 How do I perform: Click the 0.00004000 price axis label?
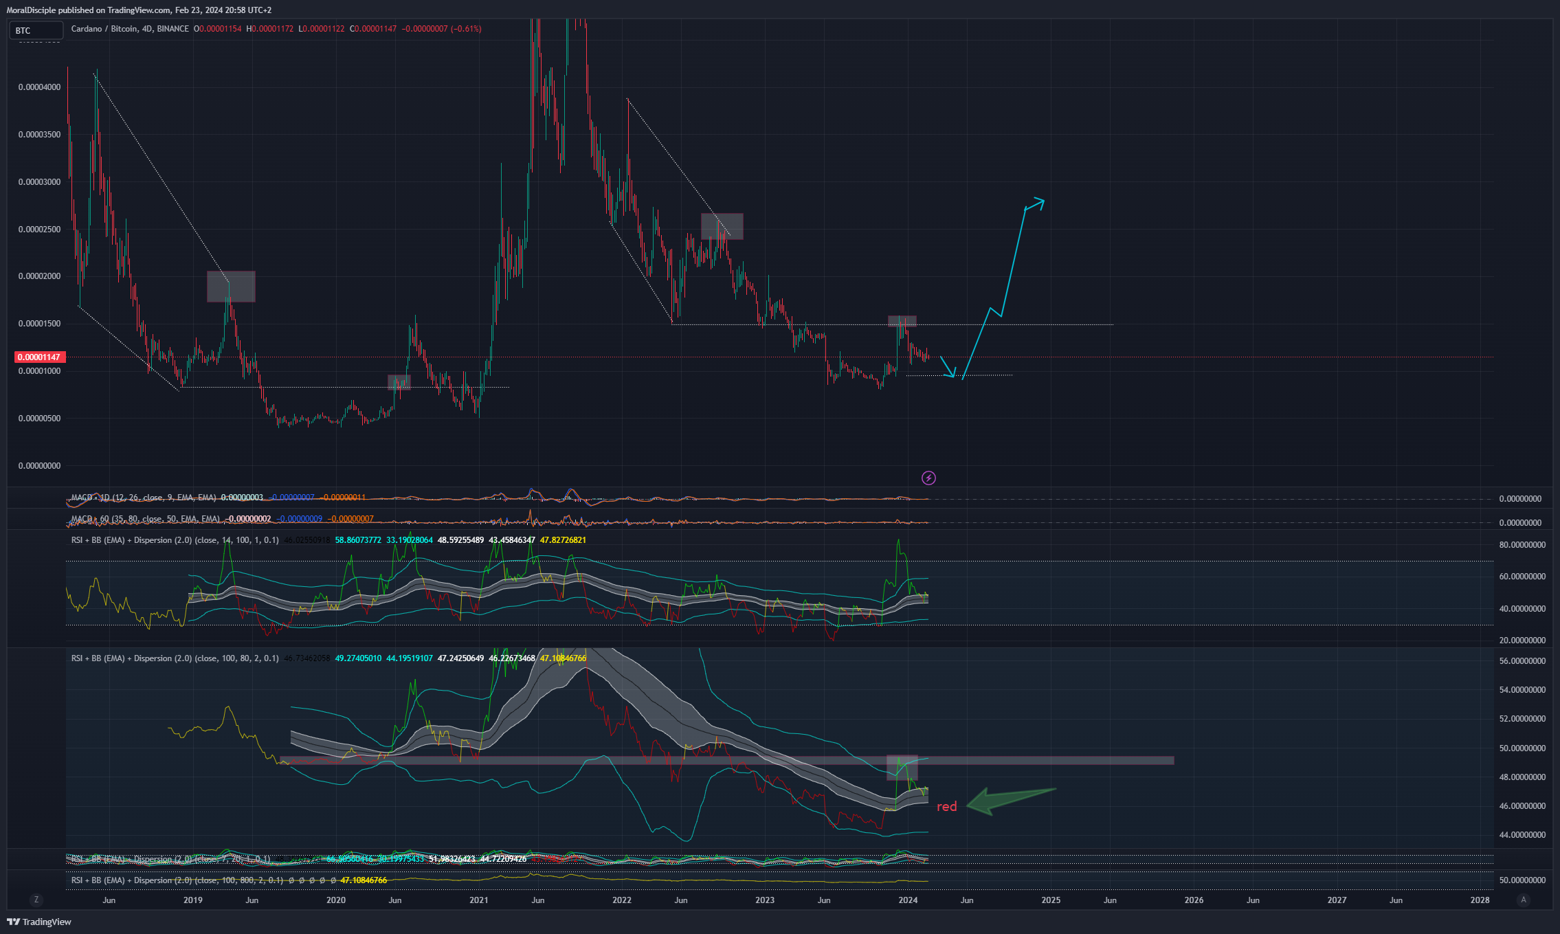point(40,87)
